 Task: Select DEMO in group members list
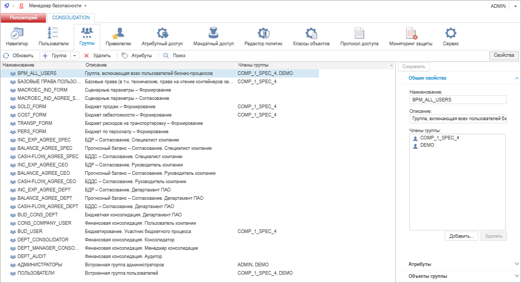(x=427, y=145)
